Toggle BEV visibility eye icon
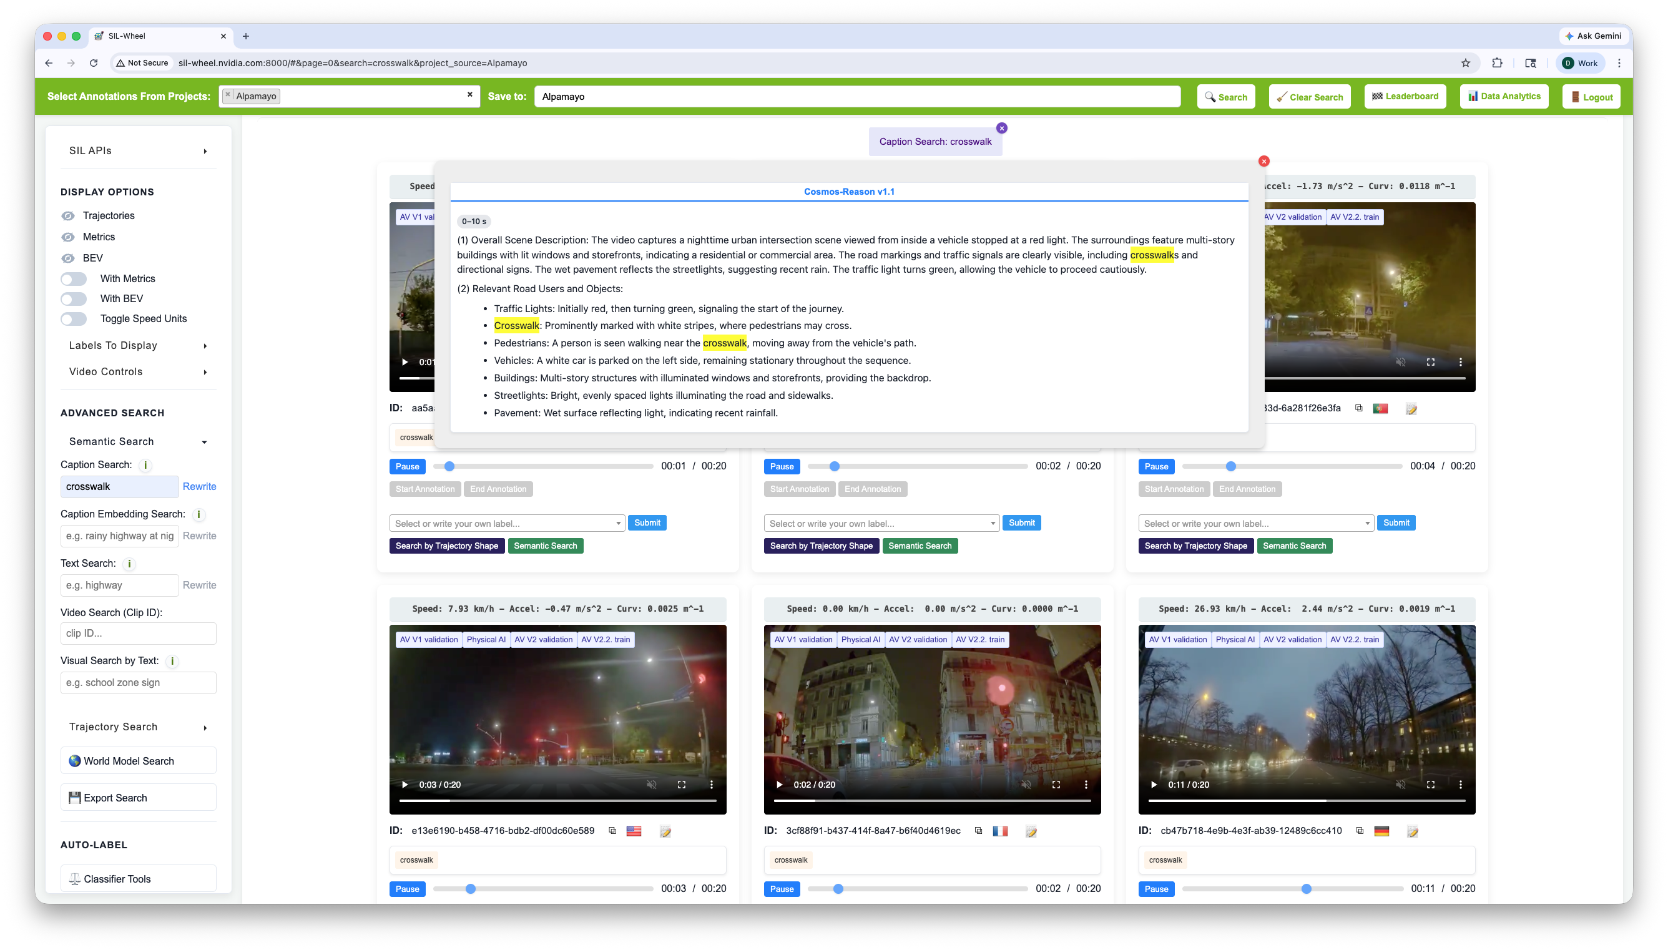 pos(68,258)
